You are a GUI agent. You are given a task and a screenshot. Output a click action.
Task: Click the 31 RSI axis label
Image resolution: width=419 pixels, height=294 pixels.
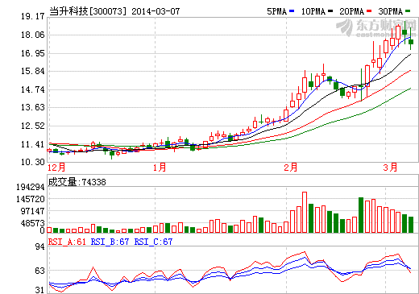(x=39, y=290)
